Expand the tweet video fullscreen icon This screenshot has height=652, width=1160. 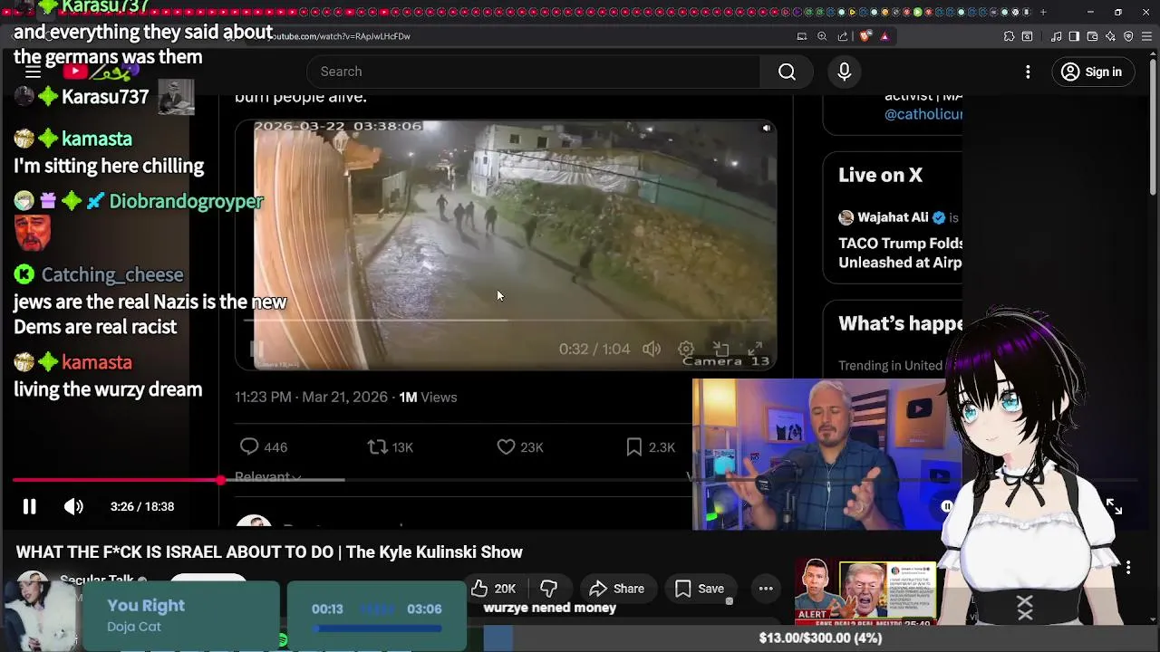[755, 349]
